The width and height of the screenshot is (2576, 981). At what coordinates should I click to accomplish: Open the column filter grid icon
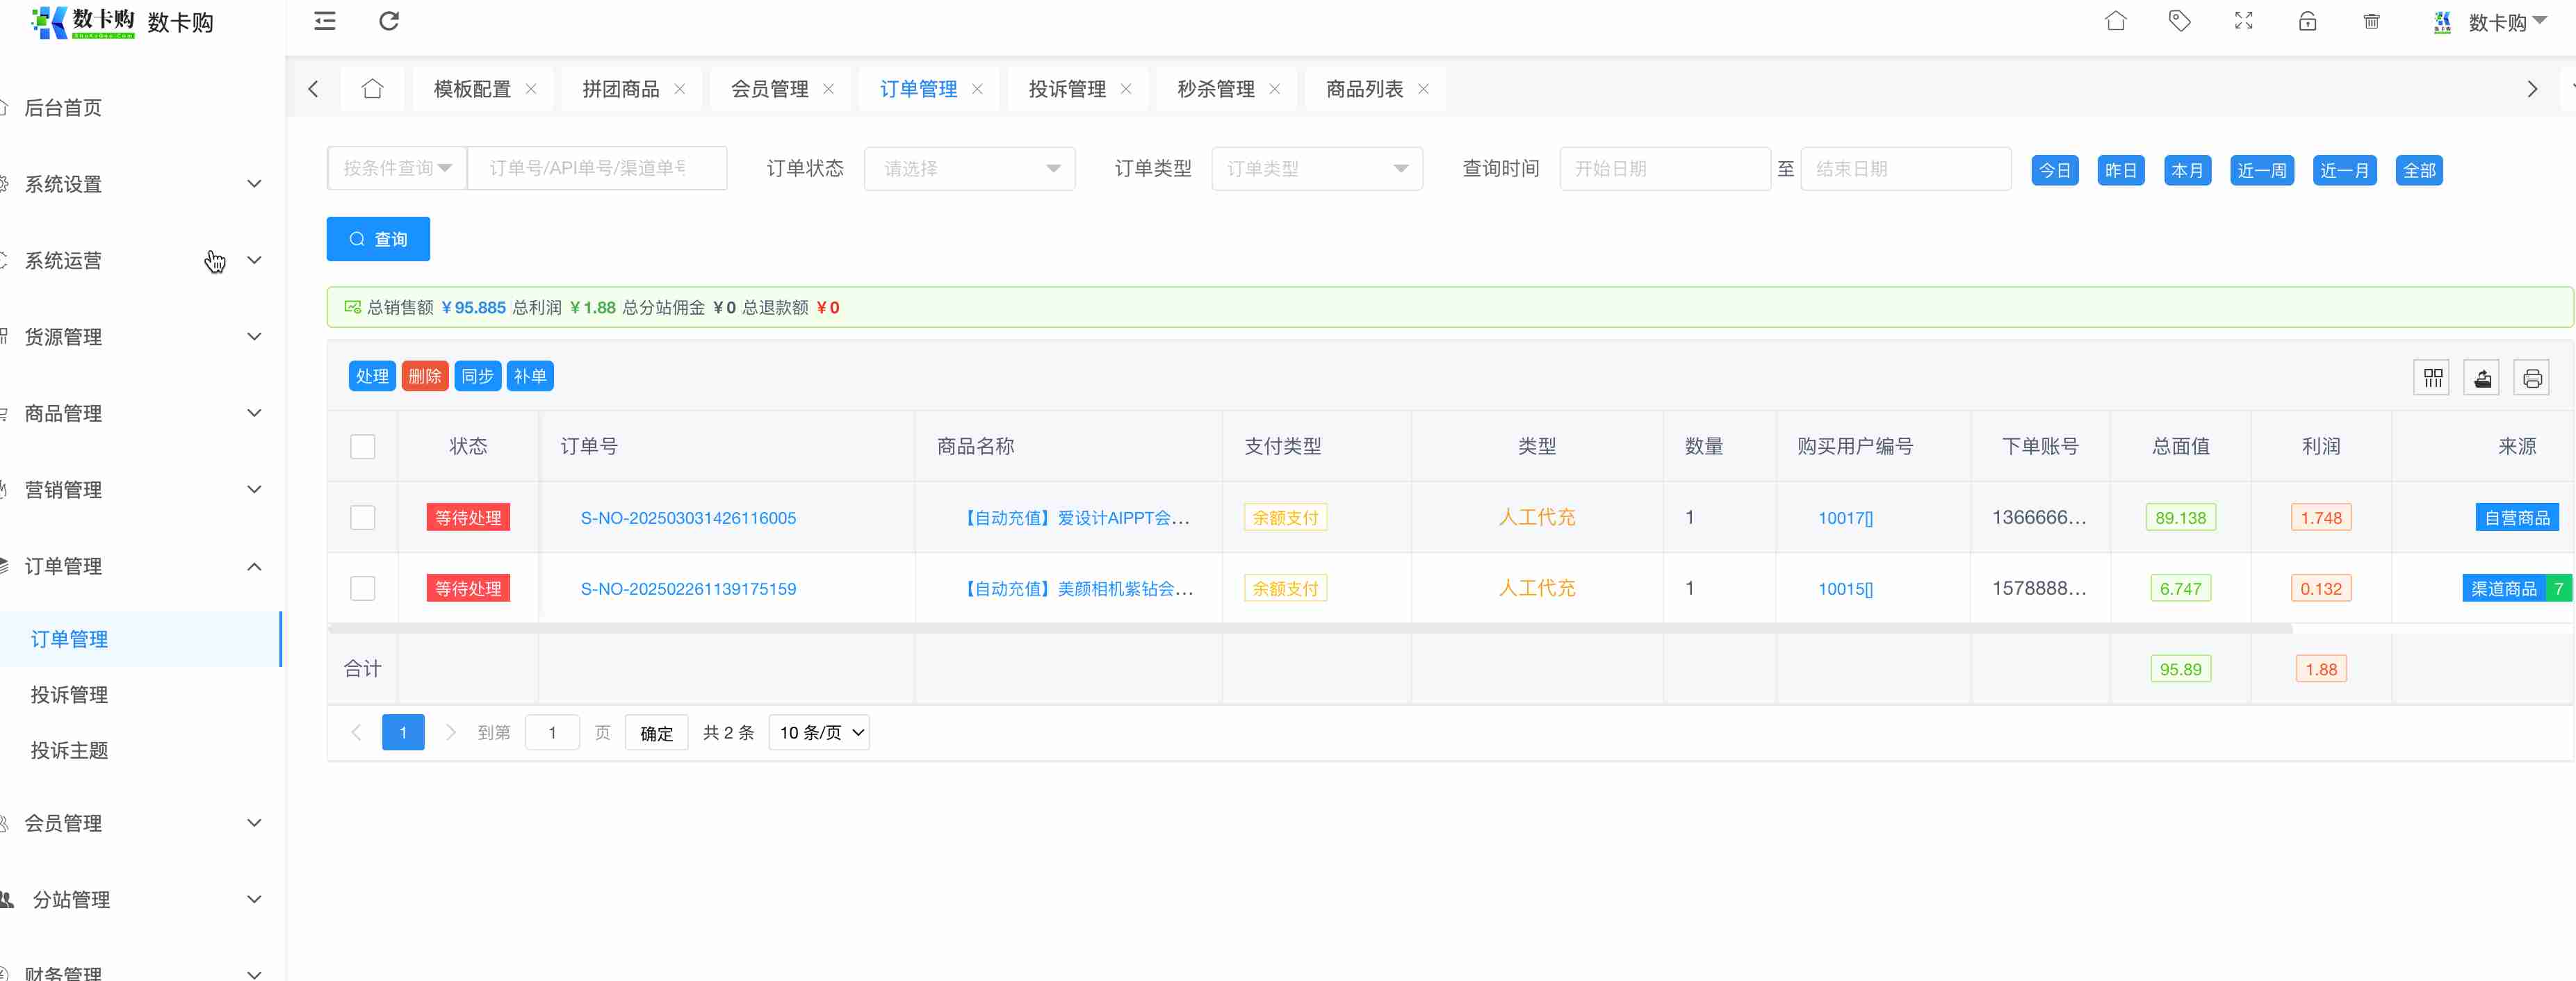pyautogui.click(x=2432, y=378)
